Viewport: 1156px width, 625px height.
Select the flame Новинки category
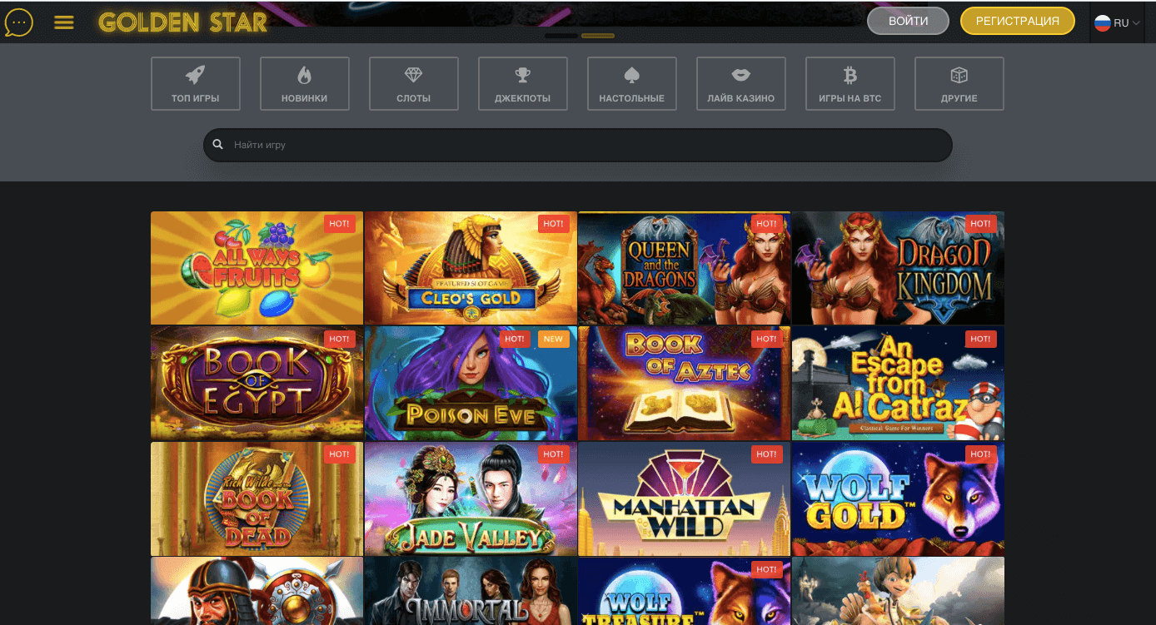pyautogui.click(x=305, y=84)
